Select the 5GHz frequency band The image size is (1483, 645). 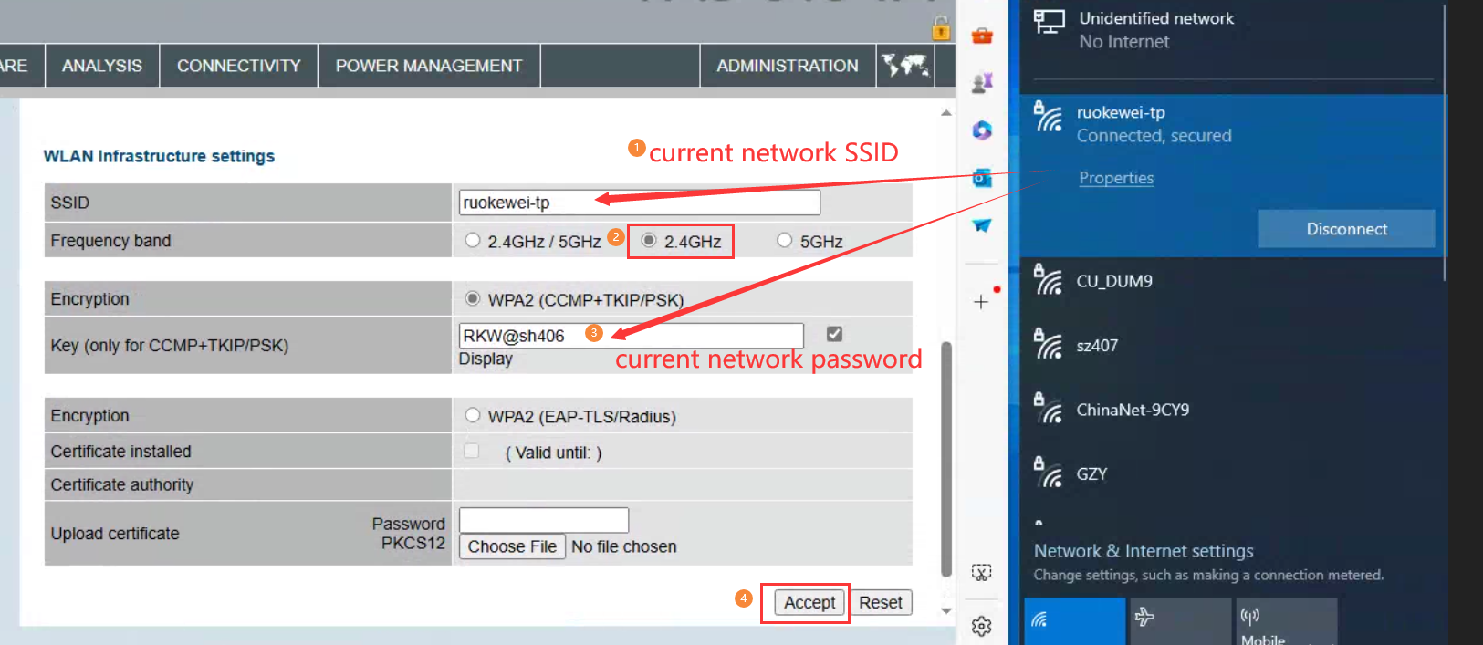tap(784, 240)
